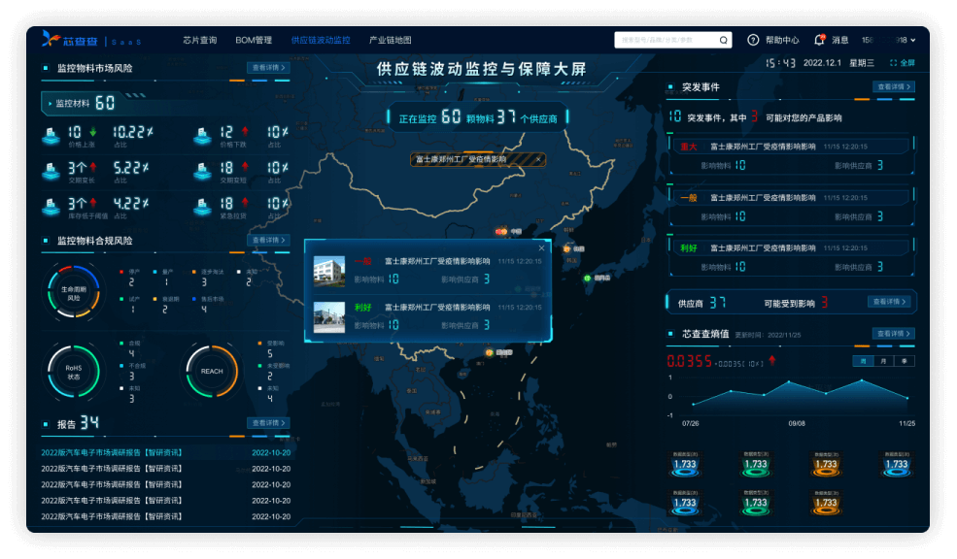
Task: Open first 2022版汽车电子市场调研报告 report link
Action: [x=111, y=452]
